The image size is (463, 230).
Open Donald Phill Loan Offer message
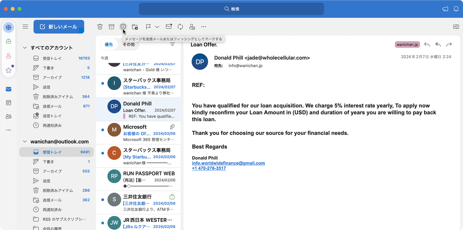138,110
